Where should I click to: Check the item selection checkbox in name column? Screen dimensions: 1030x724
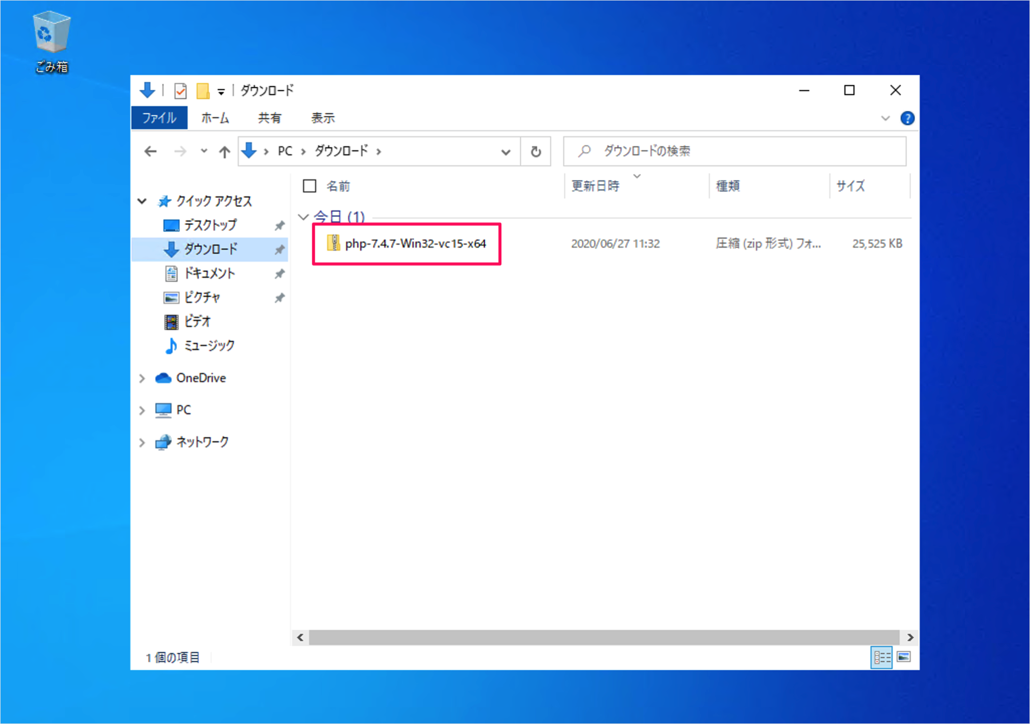(310, 185)
